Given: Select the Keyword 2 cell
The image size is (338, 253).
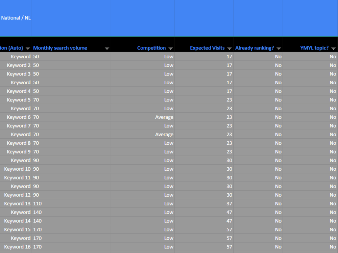Looking at the screenshot, I should point(16,65).
